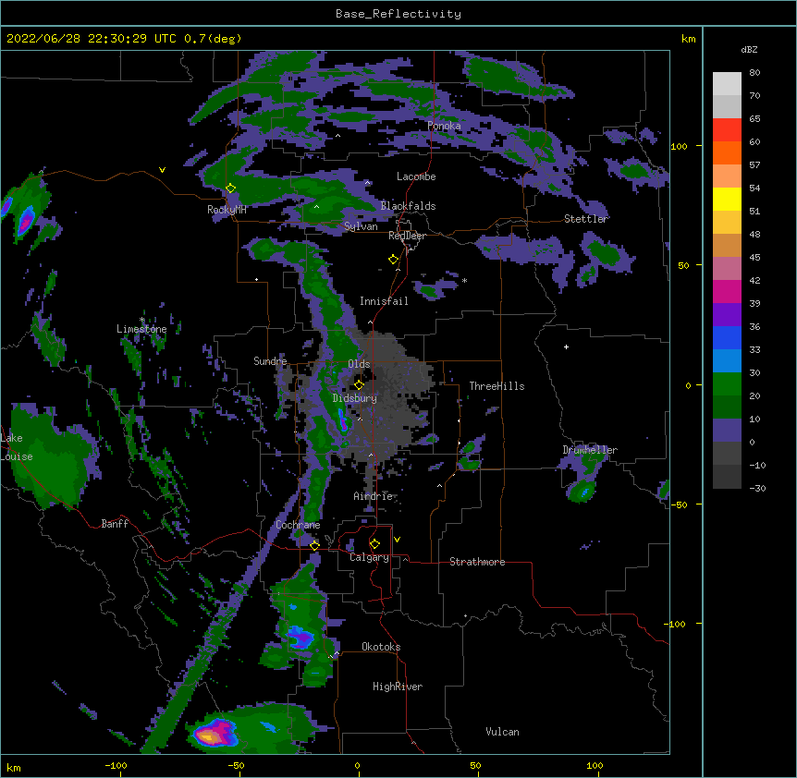Click the Lake Louise label
Image resolution: width=797 pixels, height=778 pixels.
click(x=17, y=447)
